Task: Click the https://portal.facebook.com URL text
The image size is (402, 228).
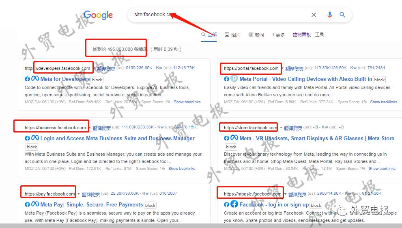Action: (251, 68)
